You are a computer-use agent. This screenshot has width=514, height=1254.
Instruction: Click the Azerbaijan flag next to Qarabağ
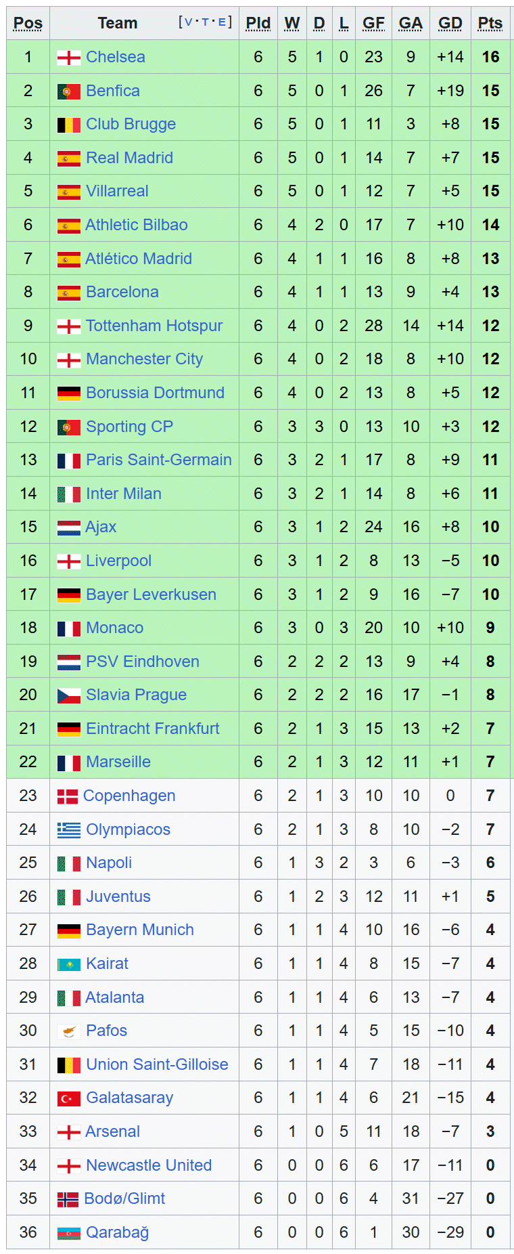(69, 1233)
